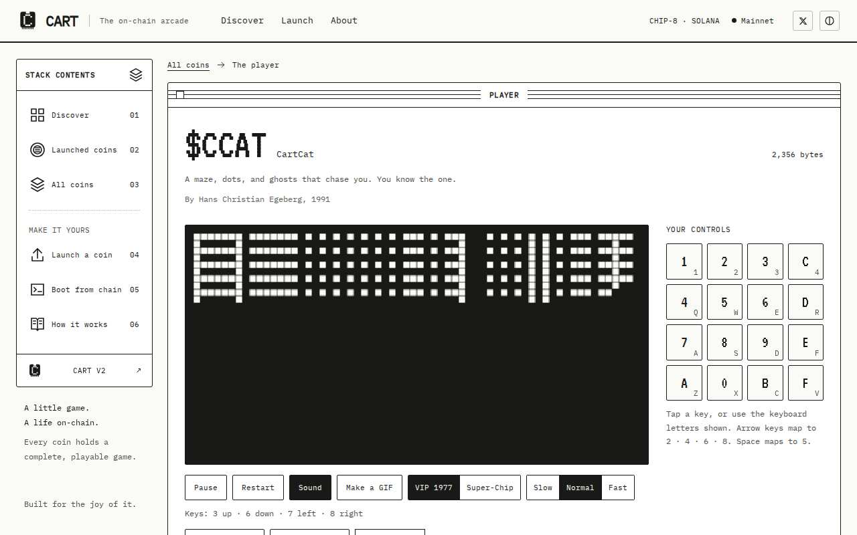Viewport: 857px width, 535px height.
Task: Click the Discover grid icon in sidebar
Action: 37,115
